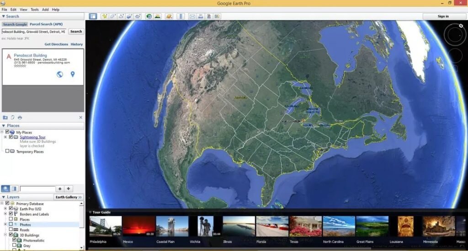Switch to Parcel Search (APN) tab
The image size is (468, 251).
(x=46, y=24)
